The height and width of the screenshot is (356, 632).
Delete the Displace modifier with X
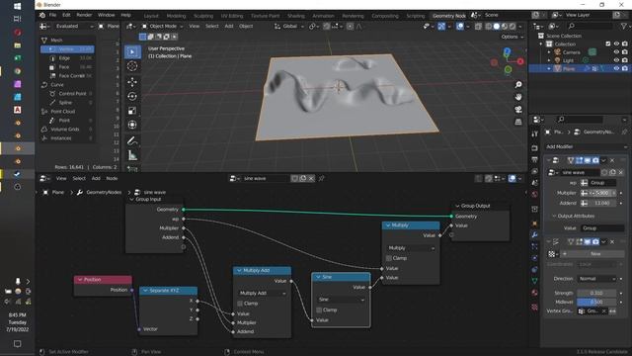click(612, 241)
